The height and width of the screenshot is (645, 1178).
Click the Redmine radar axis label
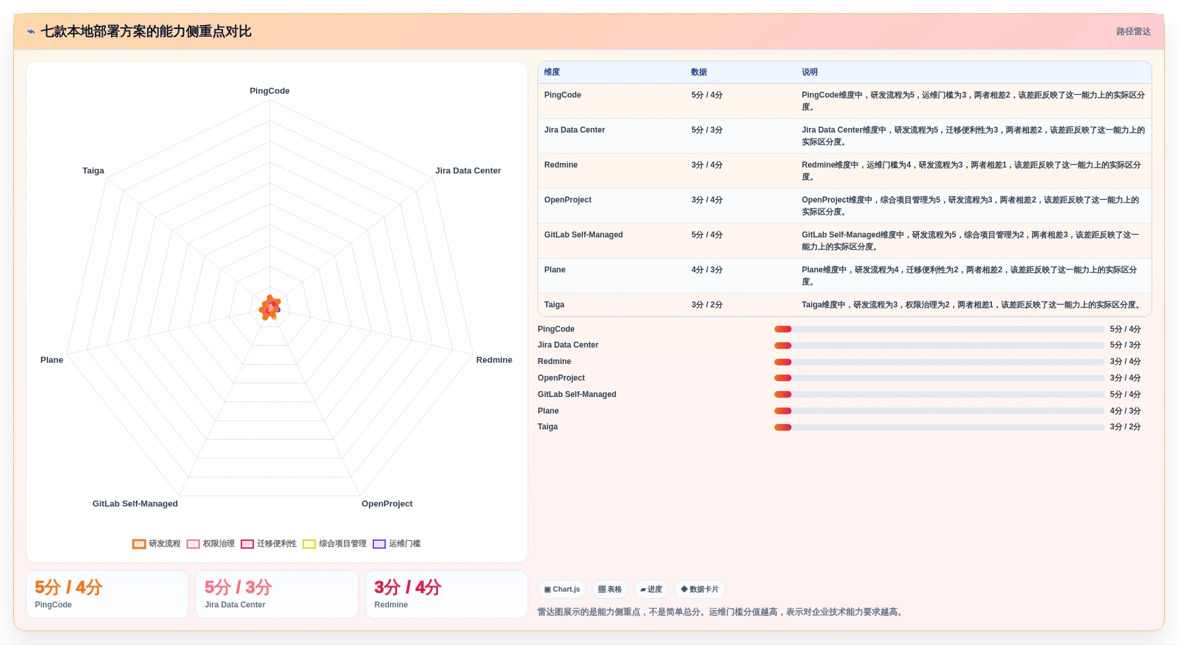tap(494, 360)
